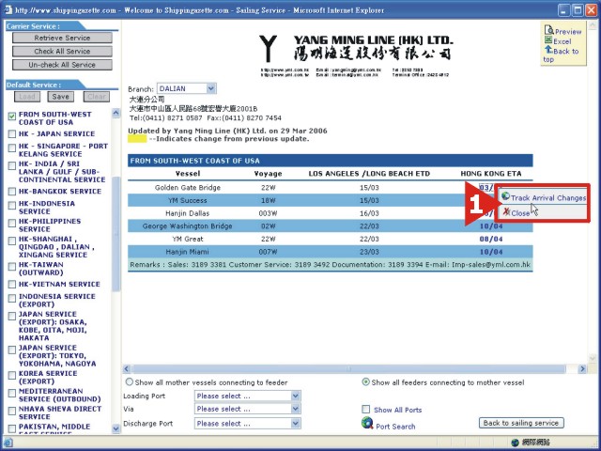Tick HK-BANGKOK SERVICE checkbox
The width and height of the screenshot is (601, 451).
pyautogui.click(x=12, y=192)
